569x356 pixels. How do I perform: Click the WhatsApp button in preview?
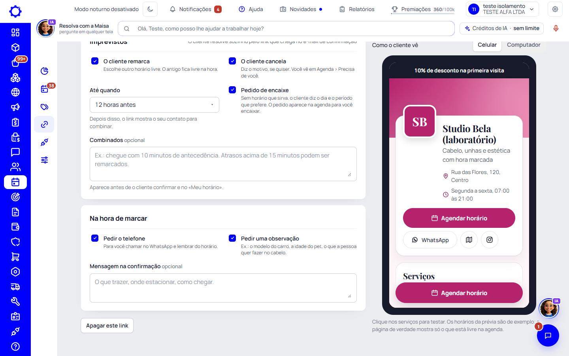pyautogui.click(x=430, y=240)
